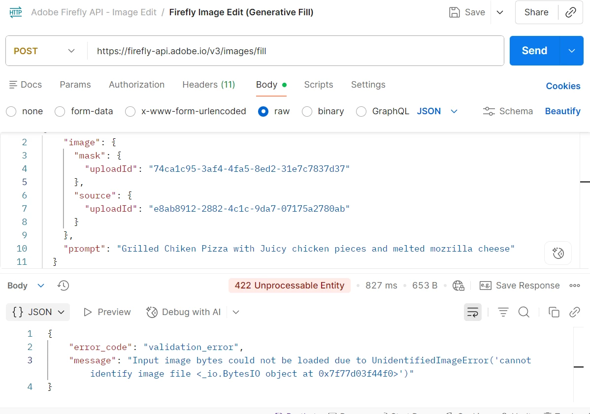590x414 pixels.
Task: Click the AI assistant icon in body editor
Action: click(558, 253)
